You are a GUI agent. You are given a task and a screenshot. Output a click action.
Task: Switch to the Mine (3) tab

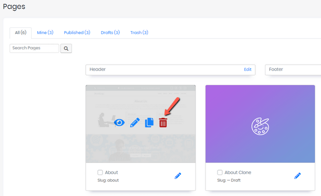45,33
